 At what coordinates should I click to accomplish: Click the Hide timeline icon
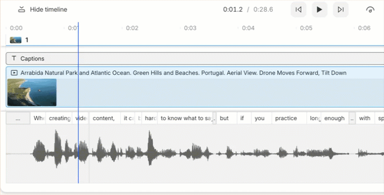(22, 9)
